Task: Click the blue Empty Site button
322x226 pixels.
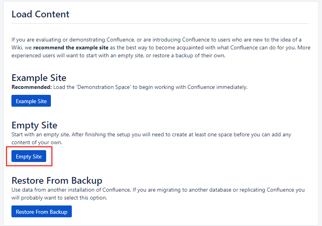Action: click(29, 156)
